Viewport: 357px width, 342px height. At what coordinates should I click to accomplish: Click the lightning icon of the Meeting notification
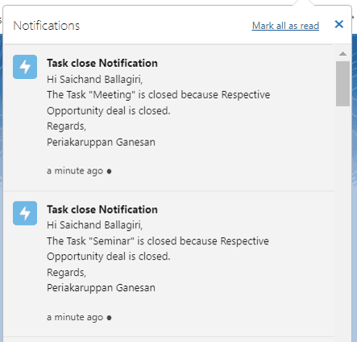pyautogui.click(x=25, y=67)
